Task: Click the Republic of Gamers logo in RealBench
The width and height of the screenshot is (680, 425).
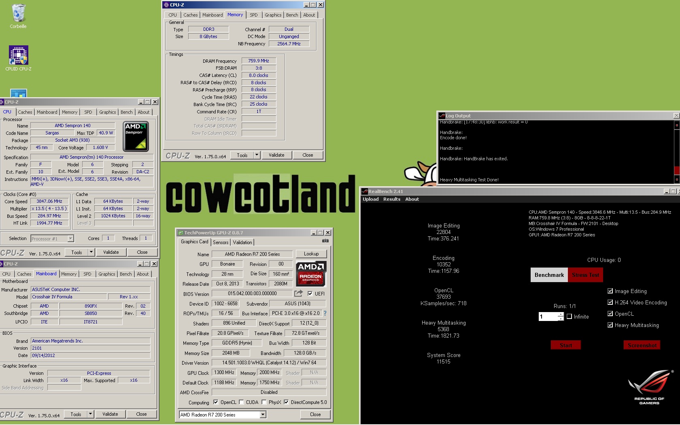Action: 650,387
